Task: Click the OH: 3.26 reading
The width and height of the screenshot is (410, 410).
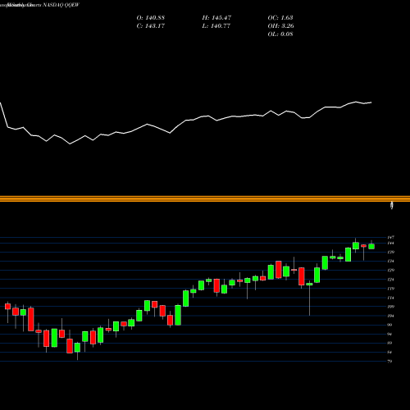Action: [x=280, y=26]
